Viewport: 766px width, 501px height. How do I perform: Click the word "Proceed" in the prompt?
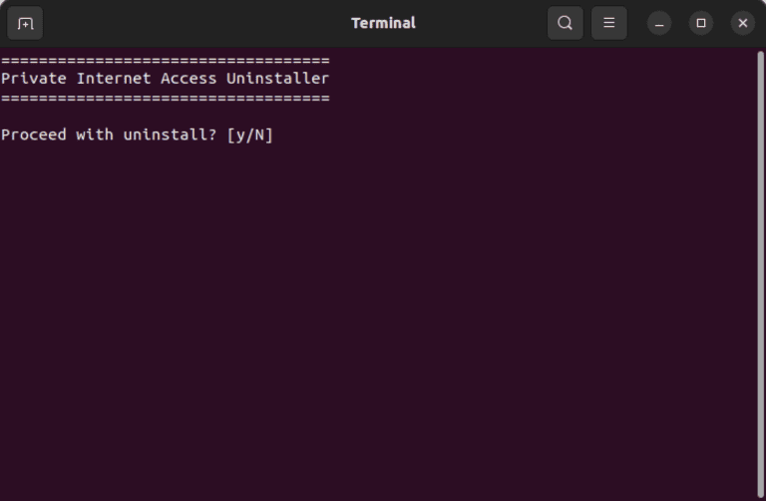34,134
